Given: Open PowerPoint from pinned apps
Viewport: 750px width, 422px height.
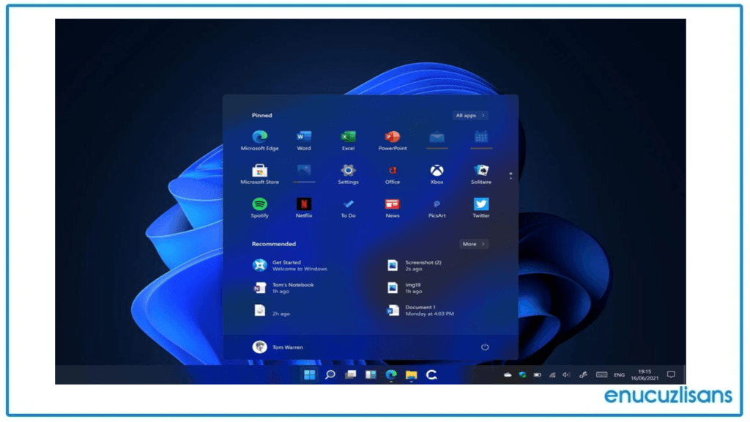Looking at the screenshot, I should coord(392,138).
